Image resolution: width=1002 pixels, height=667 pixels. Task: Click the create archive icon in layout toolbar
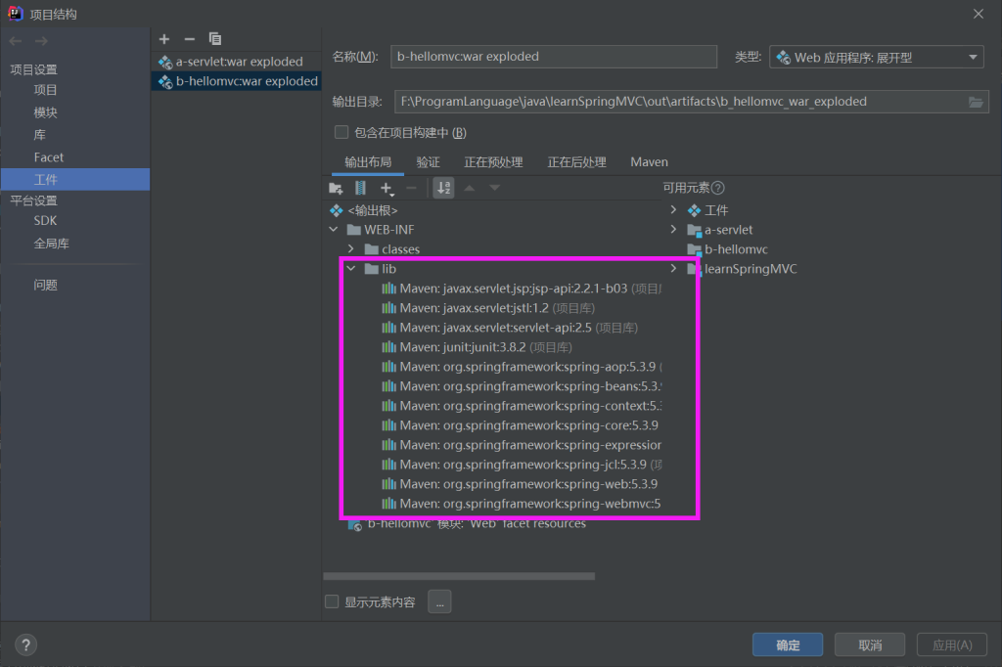point(360,188)
